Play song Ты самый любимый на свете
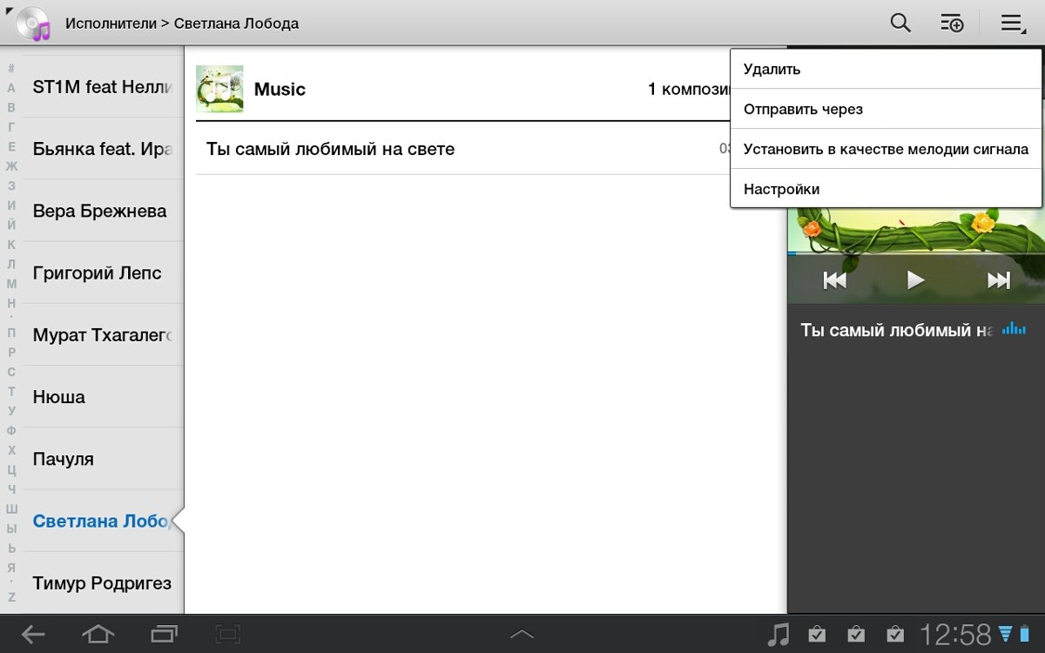 click(x=331, y=149)
